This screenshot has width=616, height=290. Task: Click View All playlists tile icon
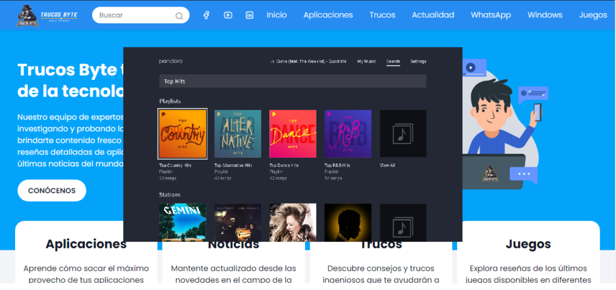[x=403, y=134]
